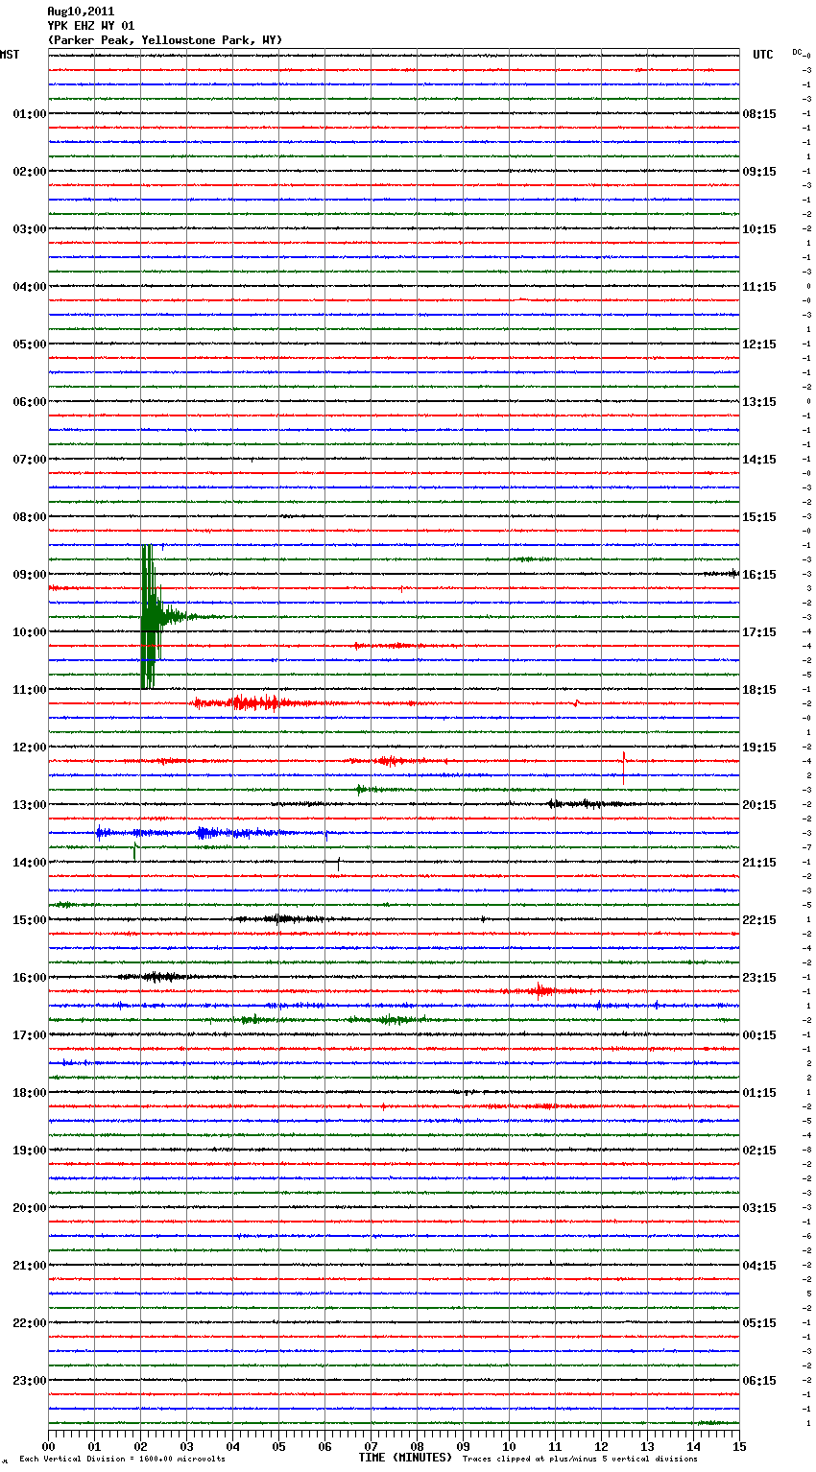
Task: Select the 22:00 MST row label
Action: (x=30, y=1323)
